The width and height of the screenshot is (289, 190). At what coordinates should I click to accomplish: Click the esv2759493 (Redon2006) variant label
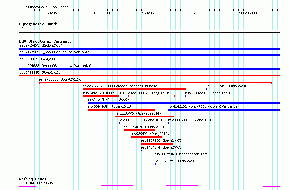[x=41, y=45]
